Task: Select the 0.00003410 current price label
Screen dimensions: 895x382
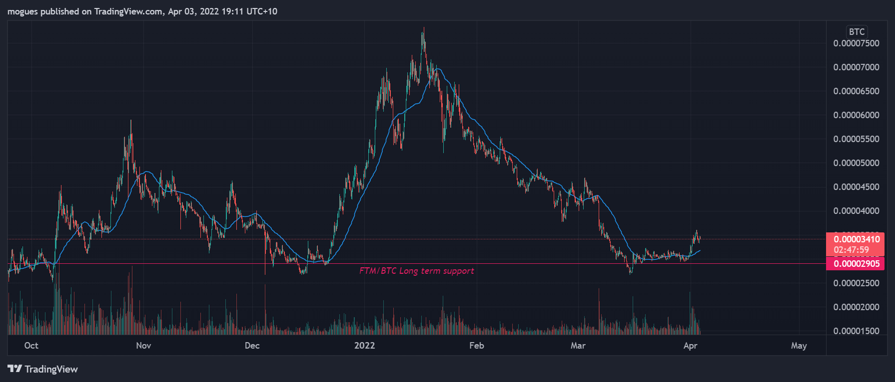Action: (857, 239)
